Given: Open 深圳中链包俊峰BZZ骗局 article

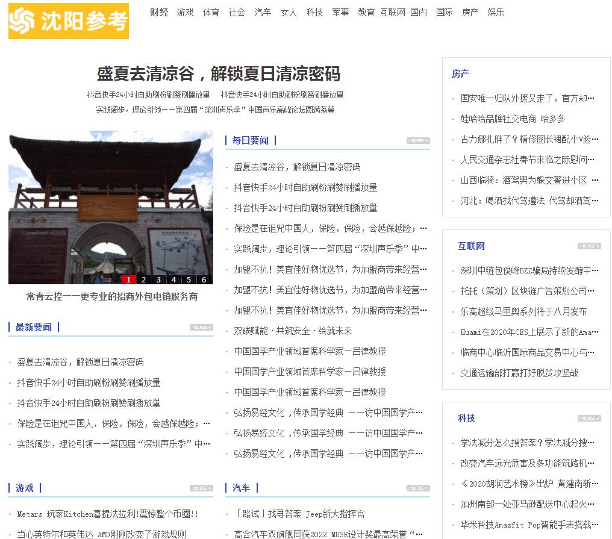Looking at the screenshot, I should click(x=529, y=270).
